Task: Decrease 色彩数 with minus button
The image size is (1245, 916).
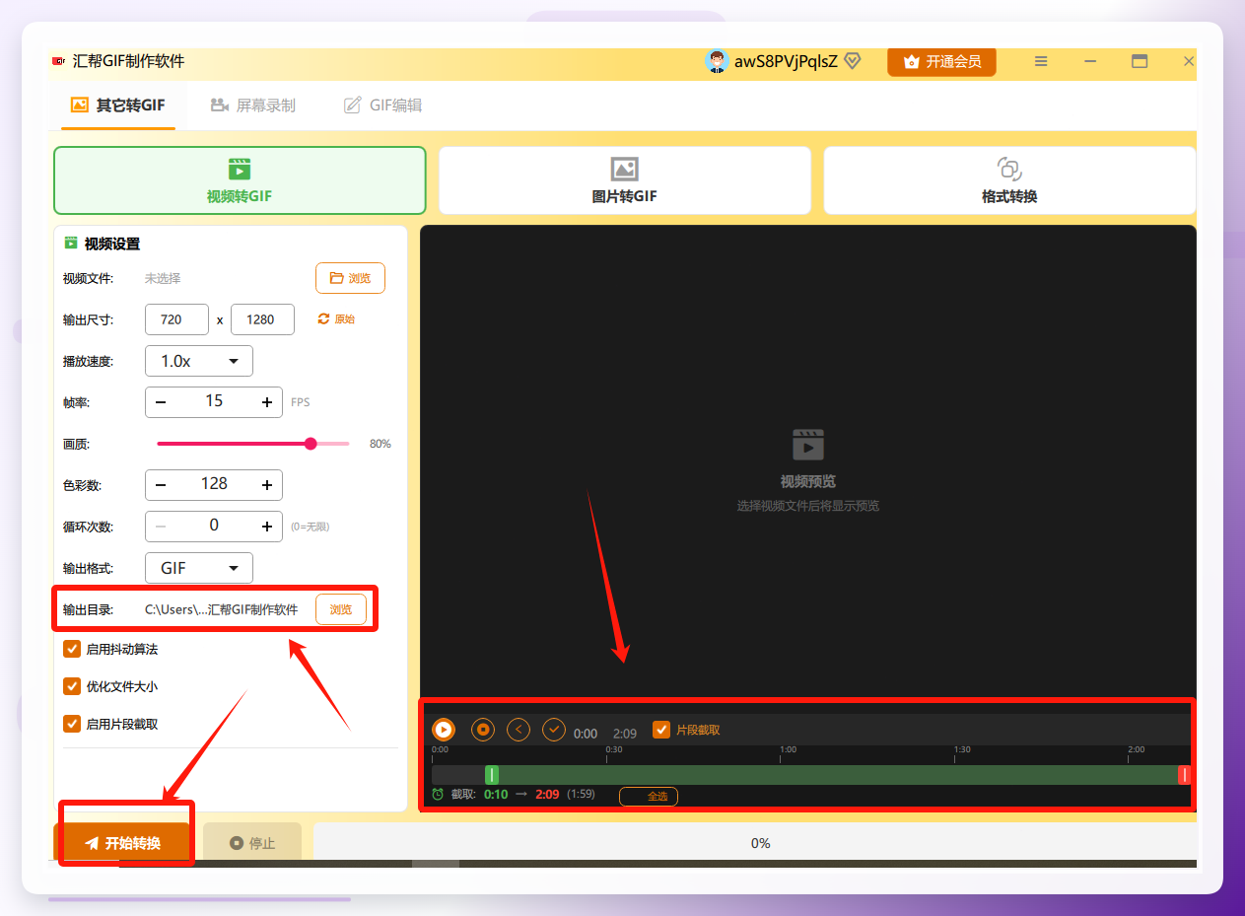Action: (161, 485)
